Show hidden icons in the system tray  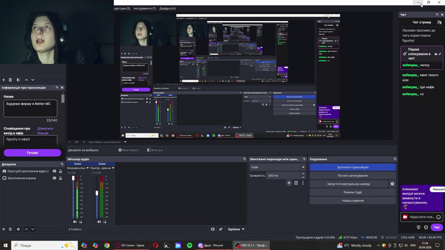(x=378, y=245)
